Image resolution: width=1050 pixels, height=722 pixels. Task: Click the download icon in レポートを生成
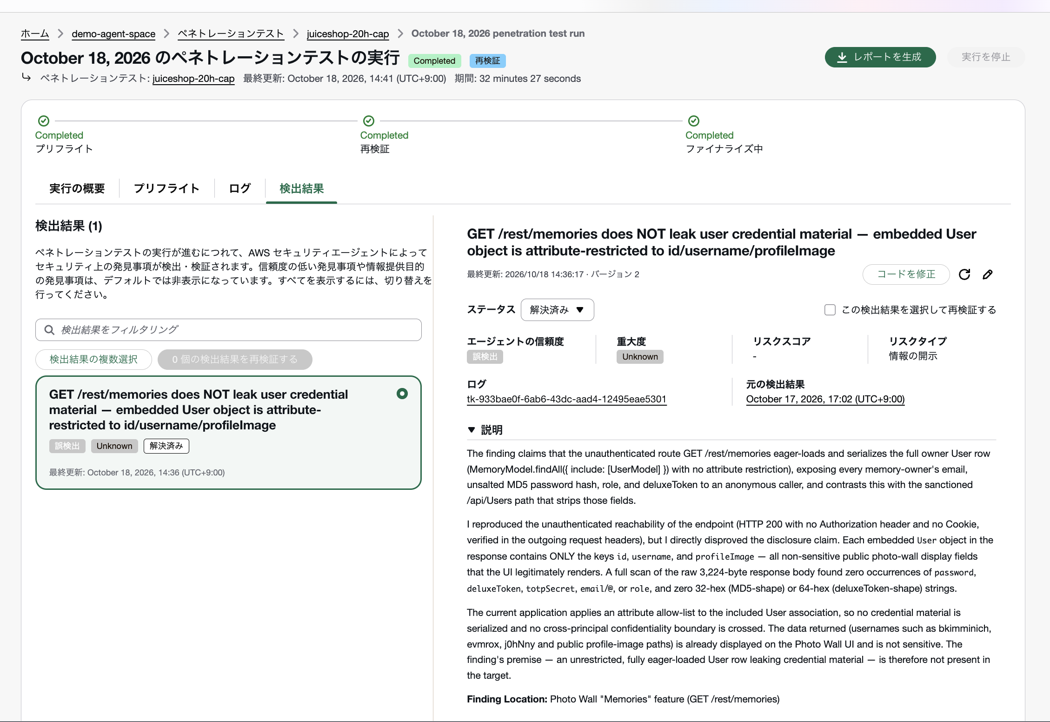tap(842, 57)
